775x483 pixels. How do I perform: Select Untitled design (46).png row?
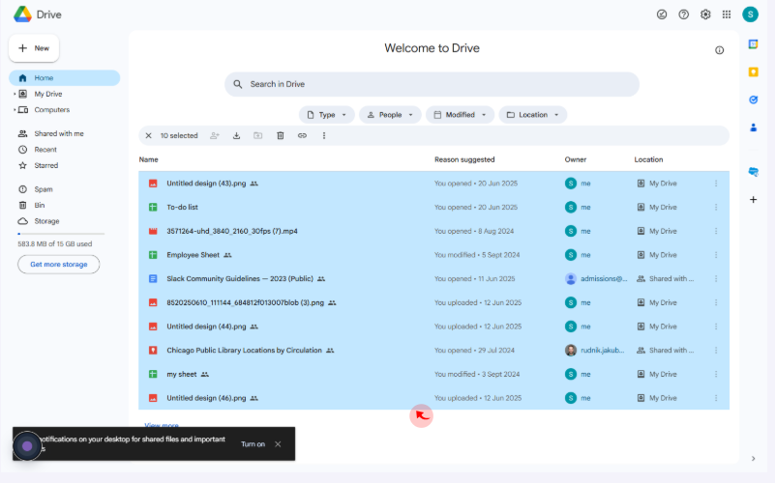[x=433, y=398]
